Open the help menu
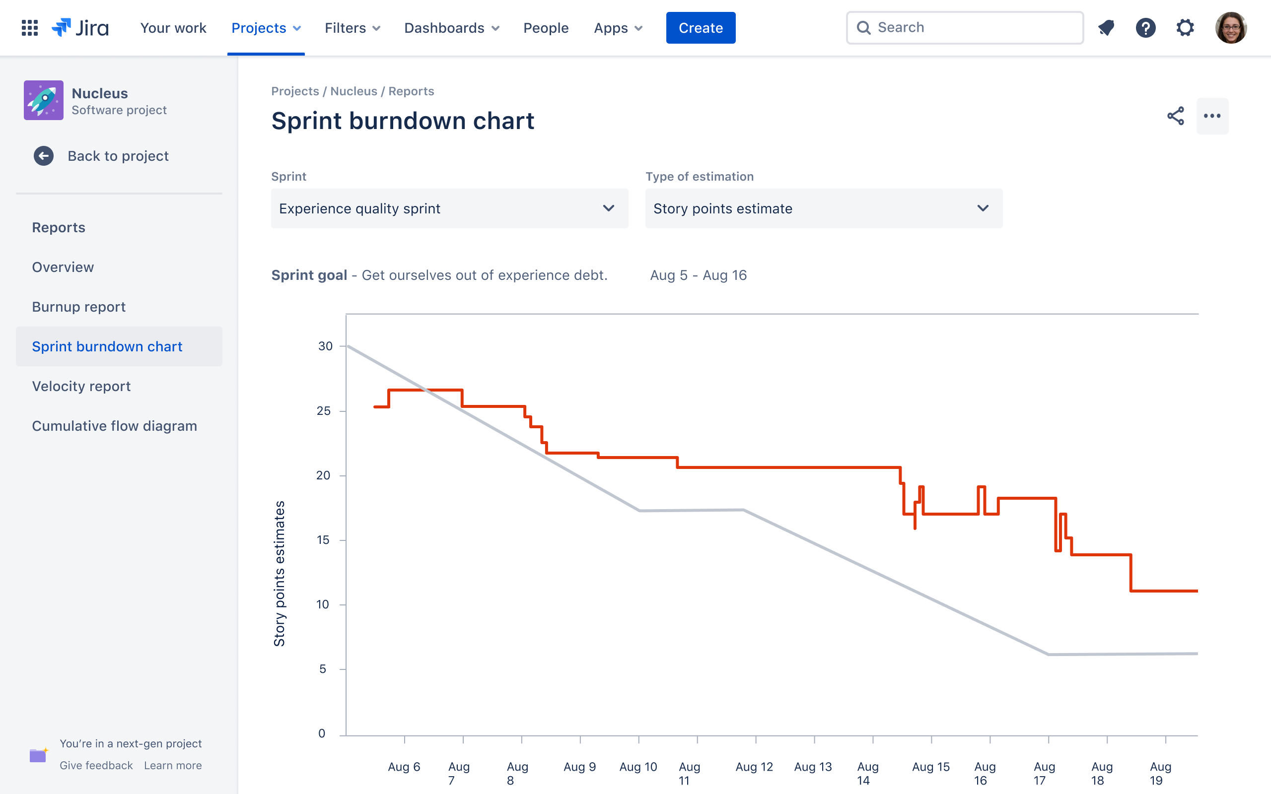The image size is (1271, 794). [x=1146, y=27]
